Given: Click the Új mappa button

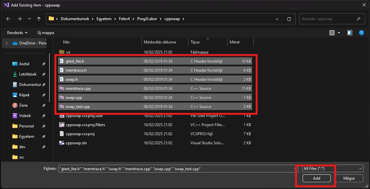Looking at the screenshot, I should [46, 33].
